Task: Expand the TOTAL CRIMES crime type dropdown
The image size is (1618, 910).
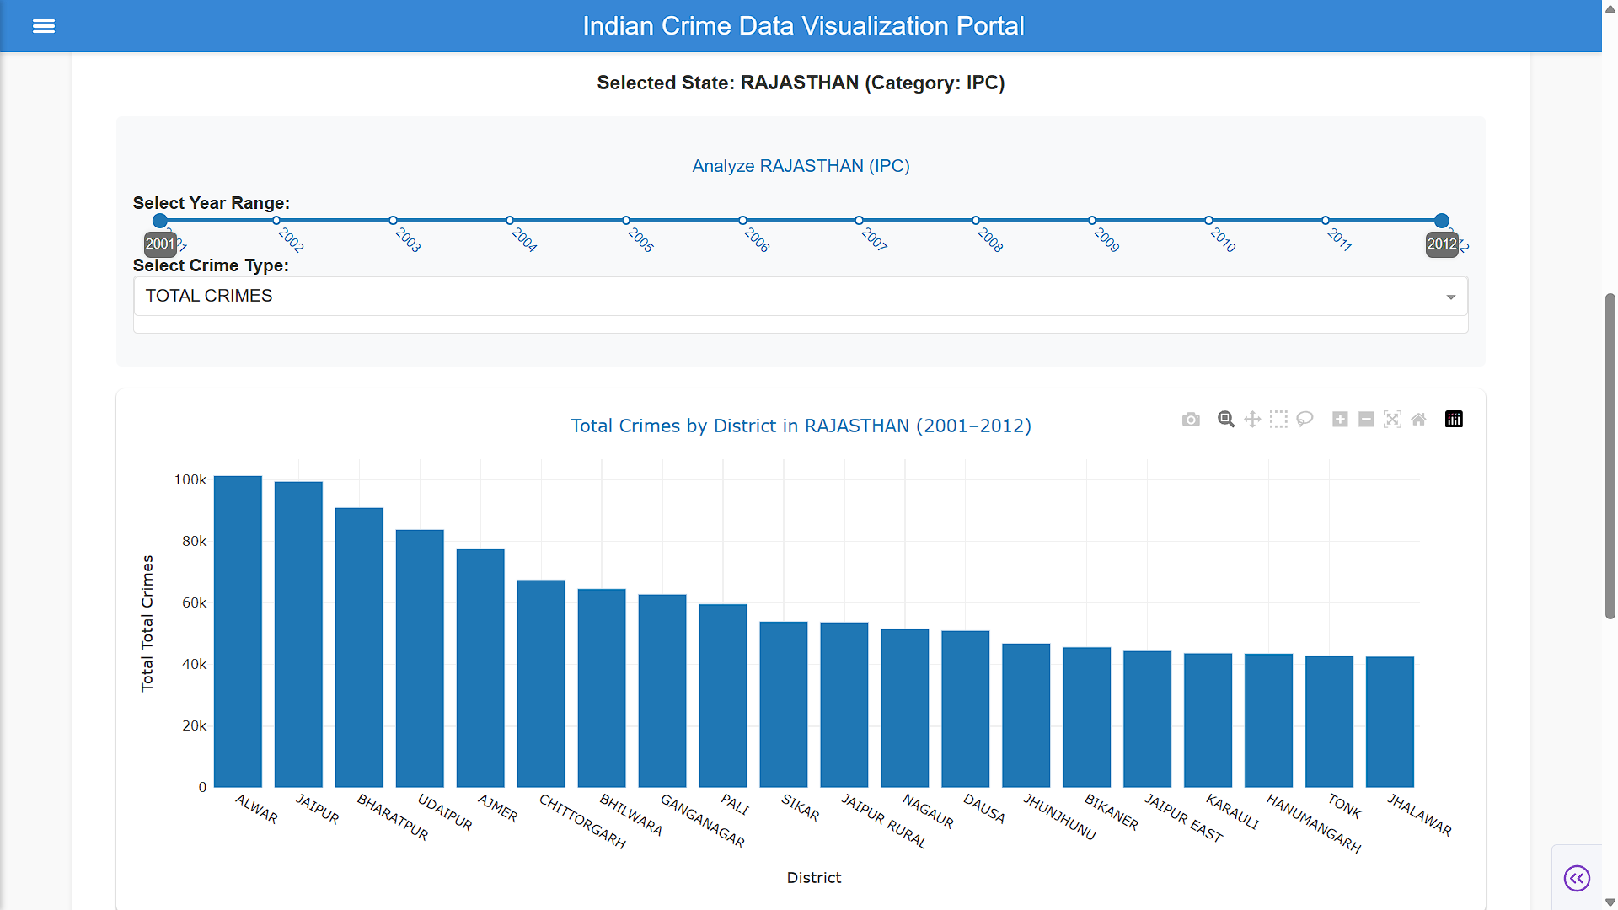Action: coord(801,296)
